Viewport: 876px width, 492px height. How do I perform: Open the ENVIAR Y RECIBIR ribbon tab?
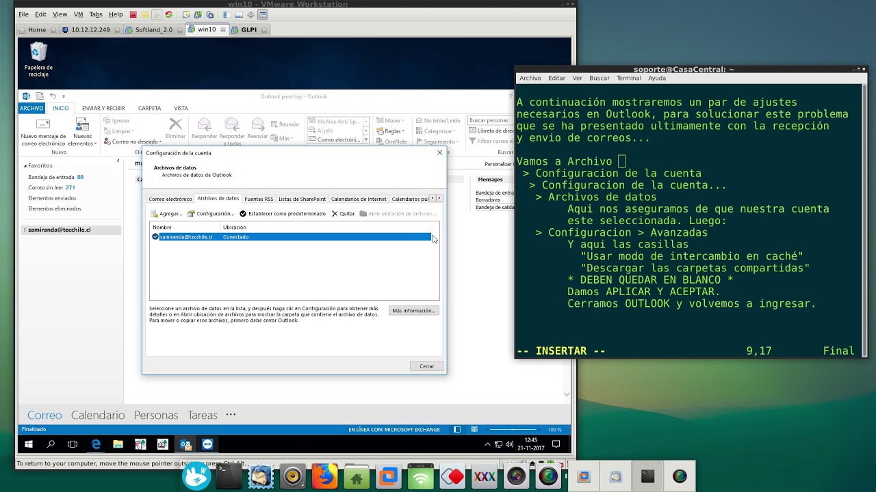103,108
